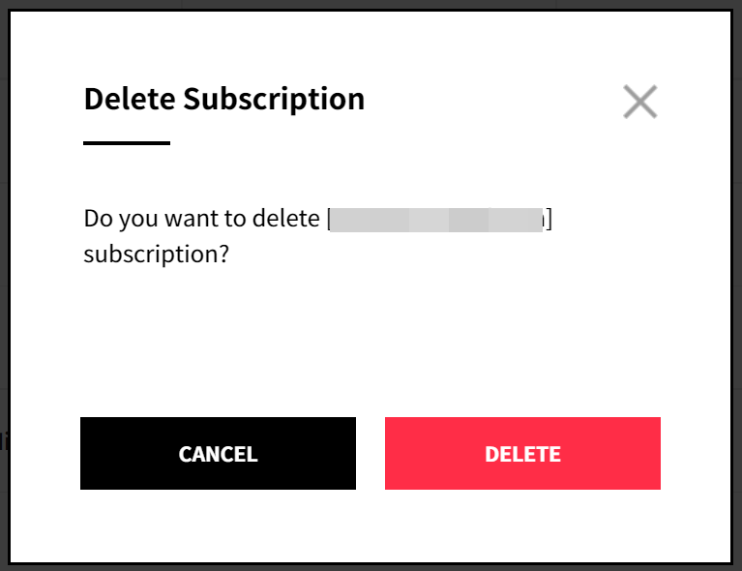Image resolution: width=742 pixels, height=571 pixels.
Task: Dismiss the dialog using the gray X icon
Action: [x=639, y=102]
